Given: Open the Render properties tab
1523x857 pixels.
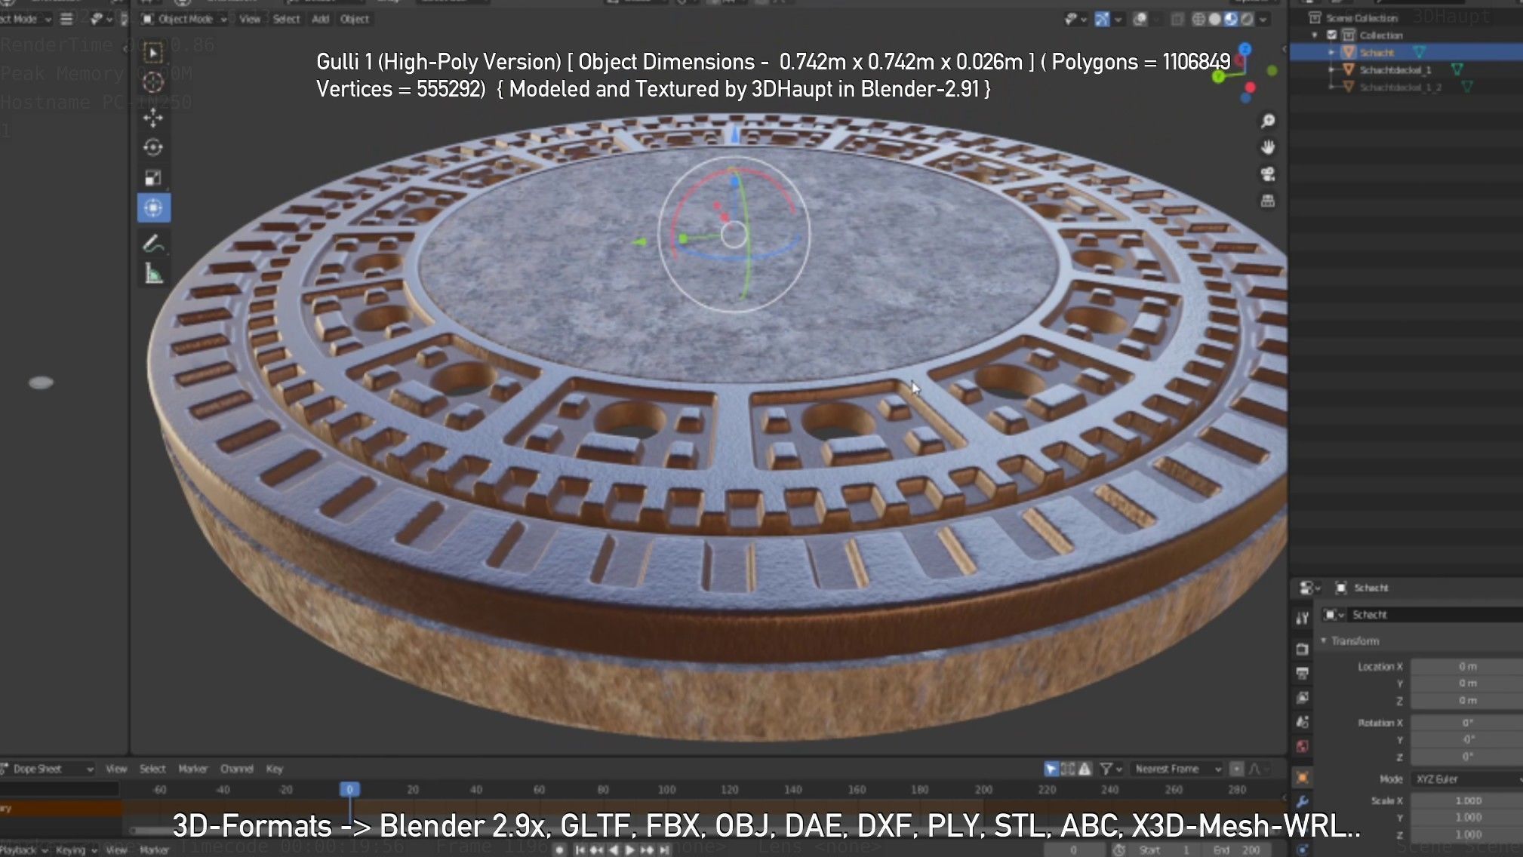Looking at the screenshot, I should (1303, 649).
